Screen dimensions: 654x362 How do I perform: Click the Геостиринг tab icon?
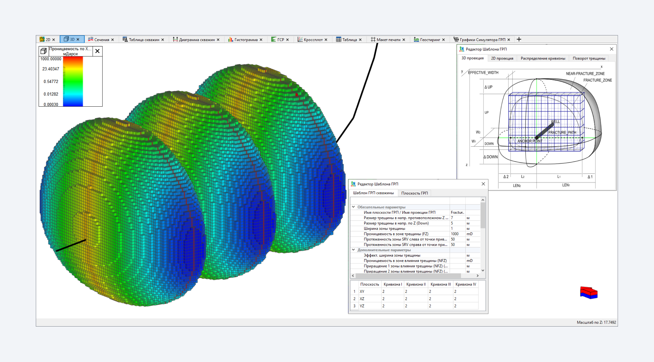click(416, 40)
